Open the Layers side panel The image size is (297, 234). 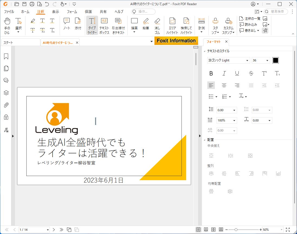tap(6, 93)
